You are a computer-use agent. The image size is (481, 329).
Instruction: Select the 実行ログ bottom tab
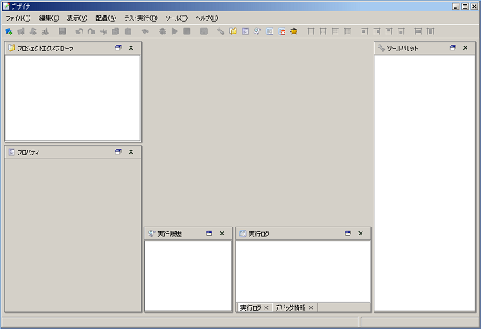pos(250,307)
